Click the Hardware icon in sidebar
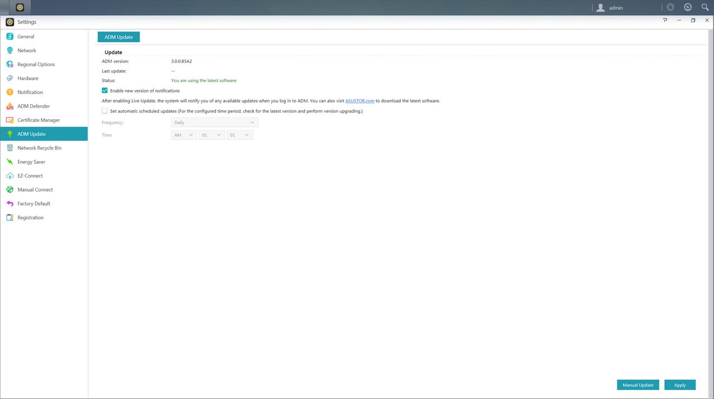Screen dimensions: 714x399 pos(9,78)
